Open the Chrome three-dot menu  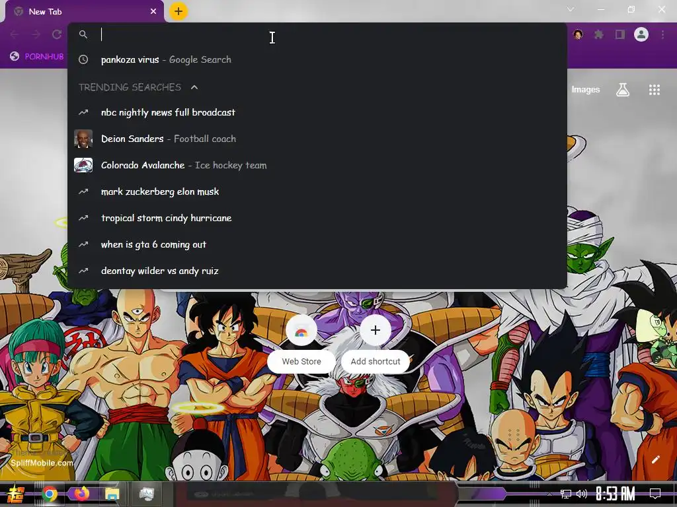(662, 34)
